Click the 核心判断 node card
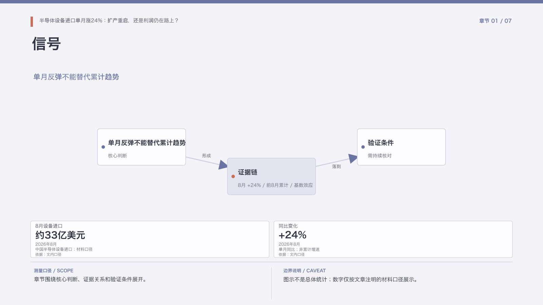This screenshot has height=305, width=543. tap(142, 147)
